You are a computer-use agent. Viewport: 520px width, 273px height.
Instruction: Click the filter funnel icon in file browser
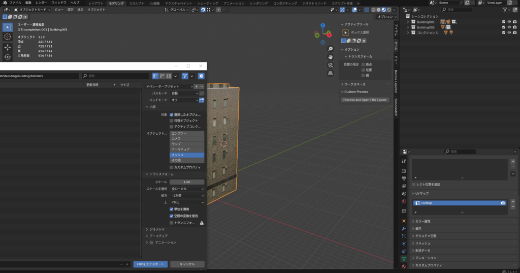pos(185,76)
